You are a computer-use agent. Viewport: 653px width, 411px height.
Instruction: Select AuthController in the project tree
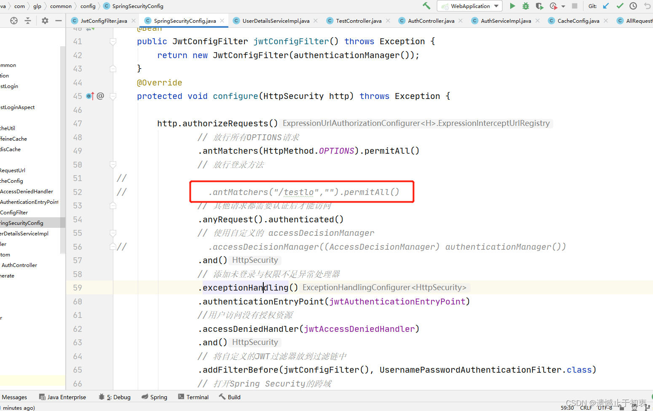pyautogui.click(x=19, y=265)
